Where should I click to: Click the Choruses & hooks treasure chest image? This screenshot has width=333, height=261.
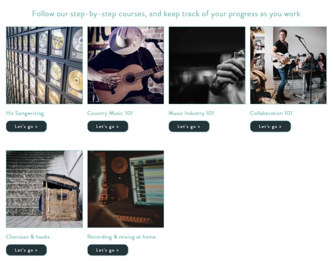click(44, 189)
